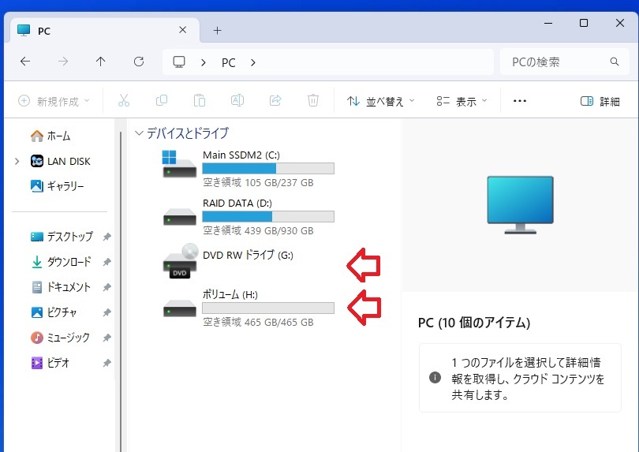This screenshot has width=639, height=452.
Task: Open the 表示 view dropdown
Action: (x=461, y=101)
